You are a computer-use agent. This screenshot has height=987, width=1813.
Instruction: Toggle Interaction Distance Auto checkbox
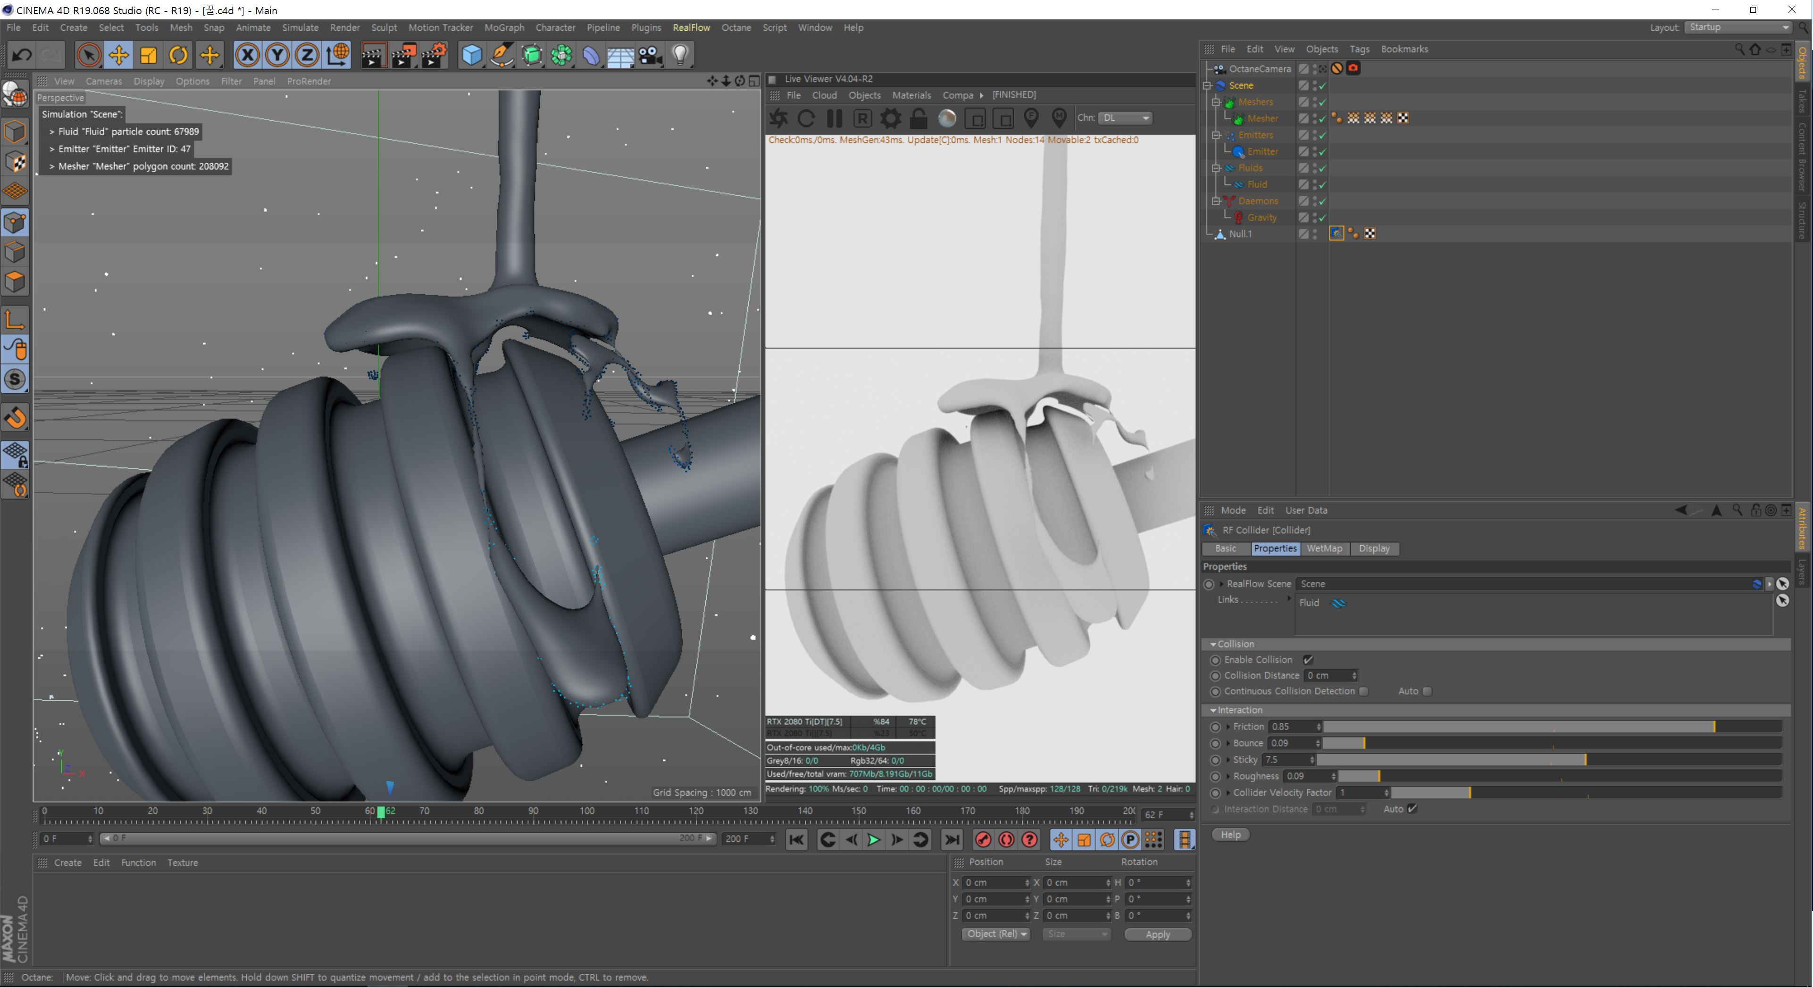1412,809
